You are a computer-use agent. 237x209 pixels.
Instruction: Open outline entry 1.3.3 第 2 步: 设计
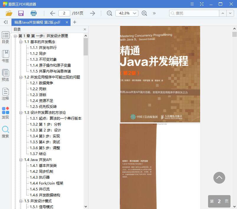point(45,130)
